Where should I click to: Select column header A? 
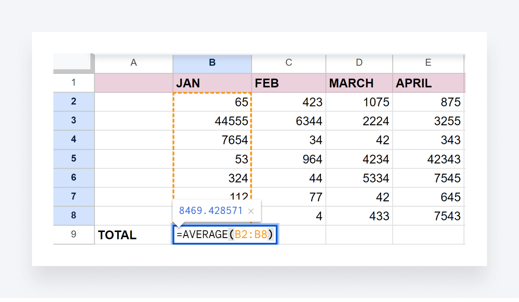point(133,62)
